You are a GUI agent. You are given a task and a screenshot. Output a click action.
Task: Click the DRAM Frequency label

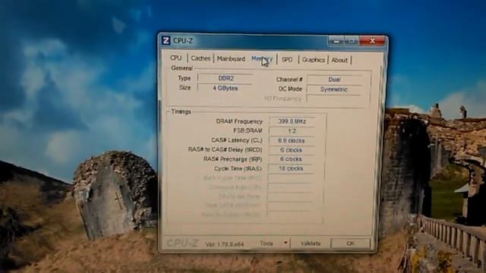[239, 121]
